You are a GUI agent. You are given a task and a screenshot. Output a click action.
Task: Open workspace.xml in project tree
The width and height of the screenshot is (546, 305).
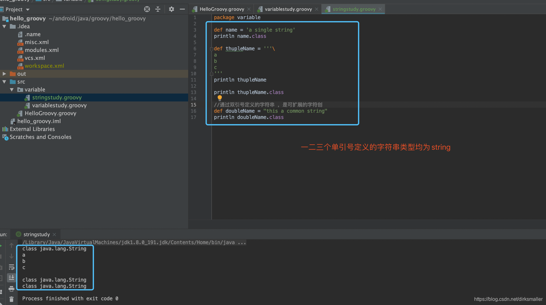[44, 66]
